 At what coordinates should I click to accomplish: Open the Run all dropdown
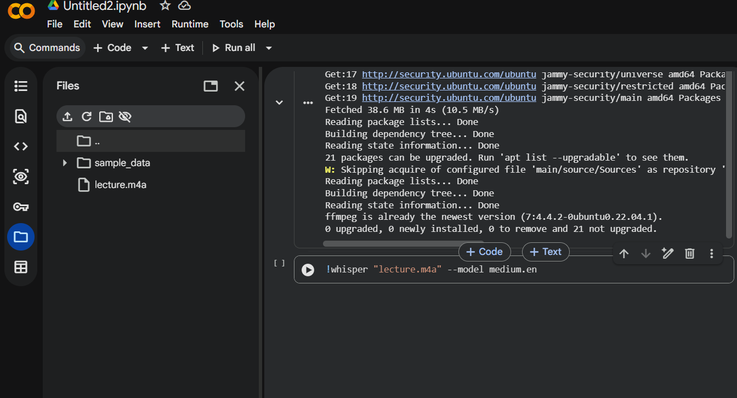268,48
